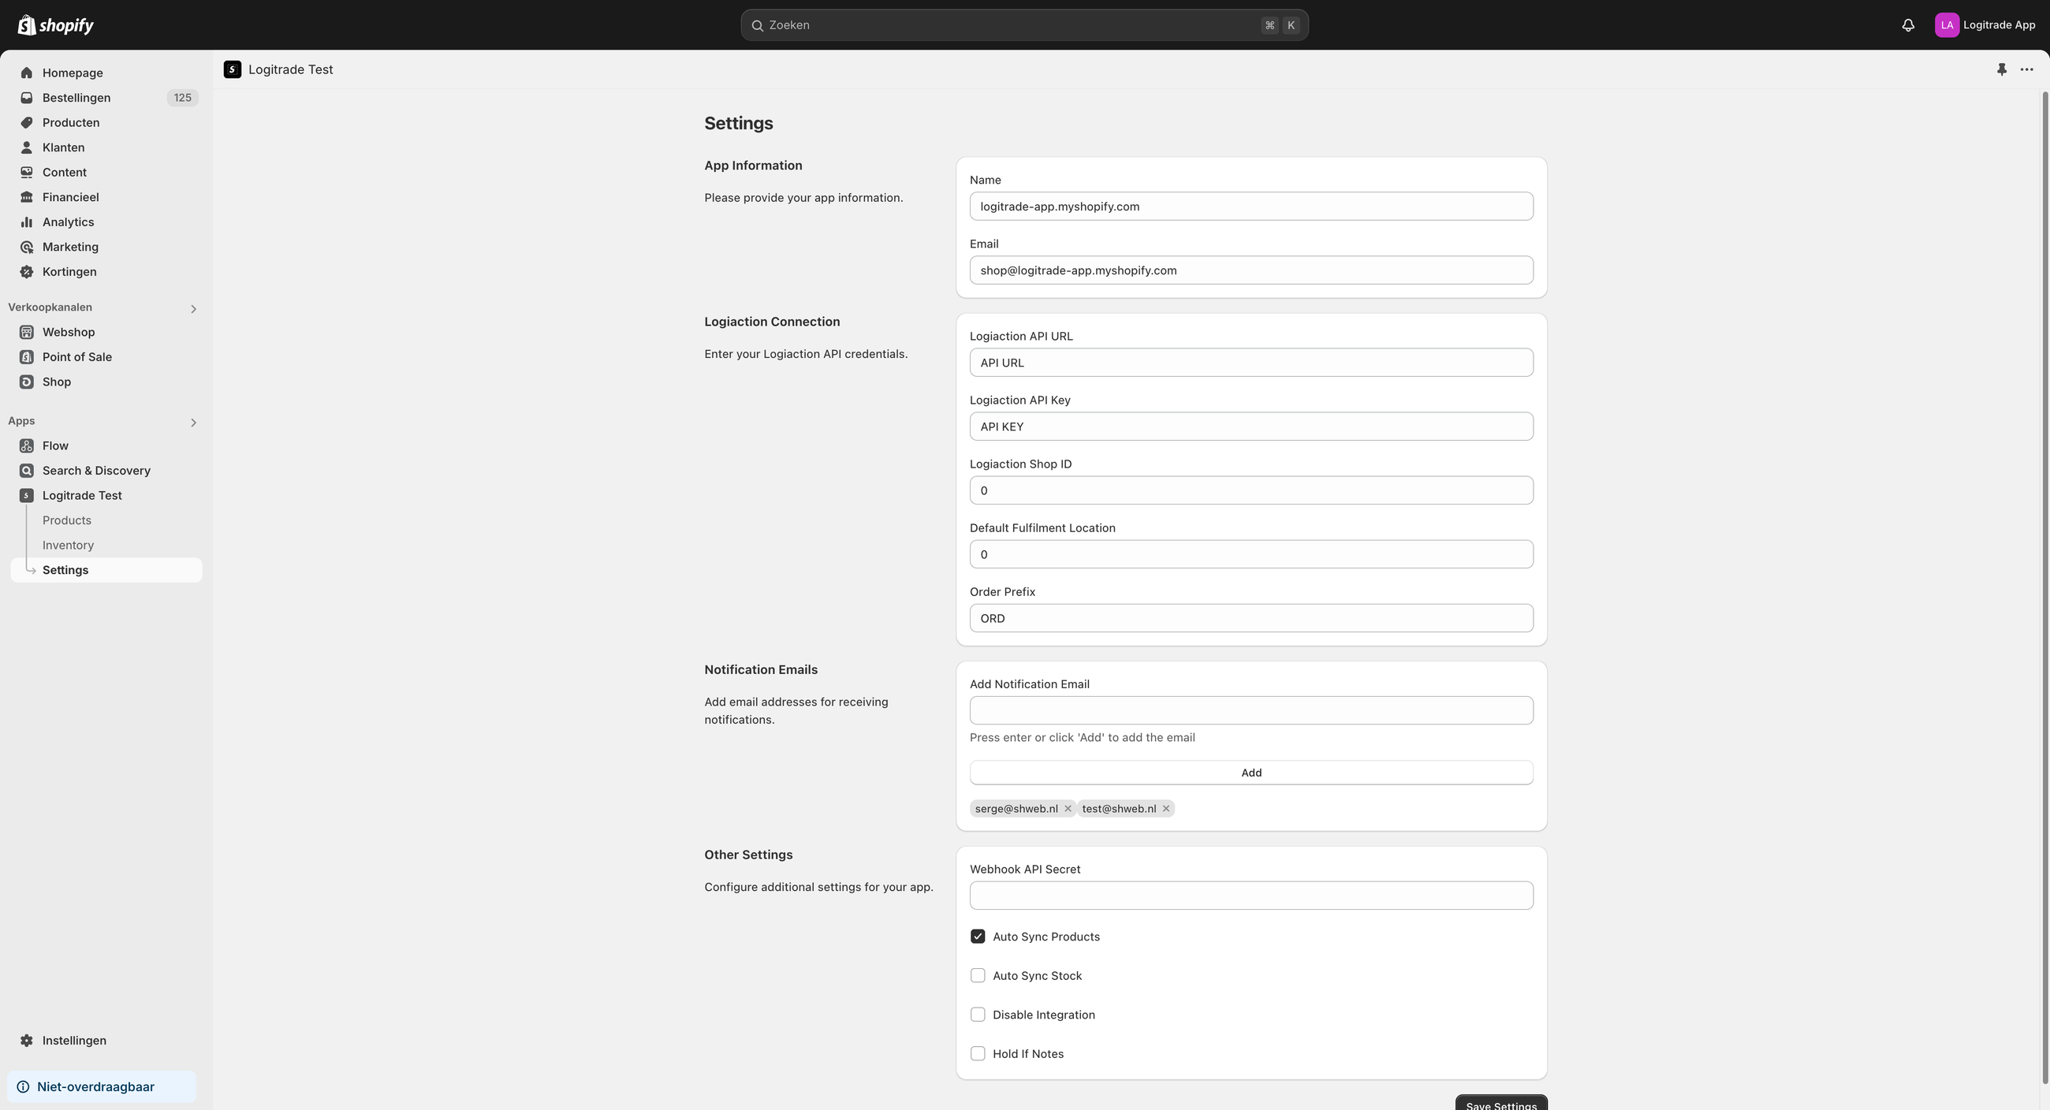This screenshot has width=2050, height=1110.
Task: Click the Content icon in sidebar
Action: pyautogui.click(x=26, y=173)
